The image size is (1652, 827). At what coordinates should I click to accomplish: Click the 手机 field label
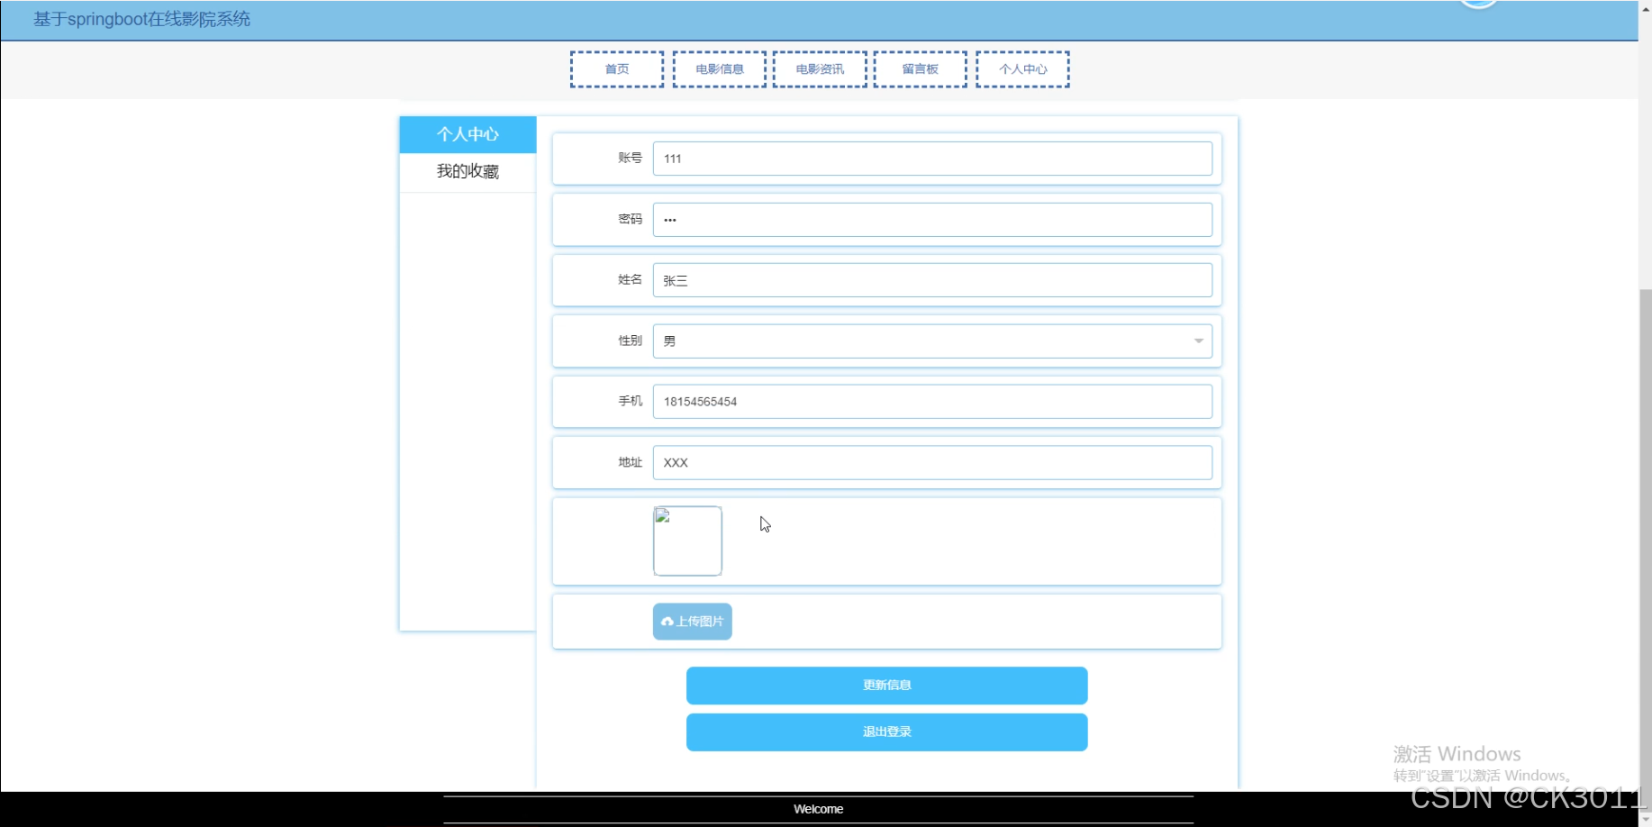630,401
